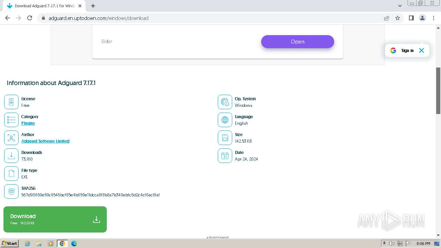Click the SHA256 shield icon

pyautogui.click(x=11, y=192)
